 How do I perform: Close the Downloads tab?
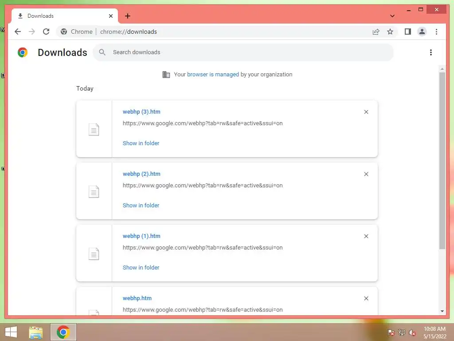click(x=110, y=16)
